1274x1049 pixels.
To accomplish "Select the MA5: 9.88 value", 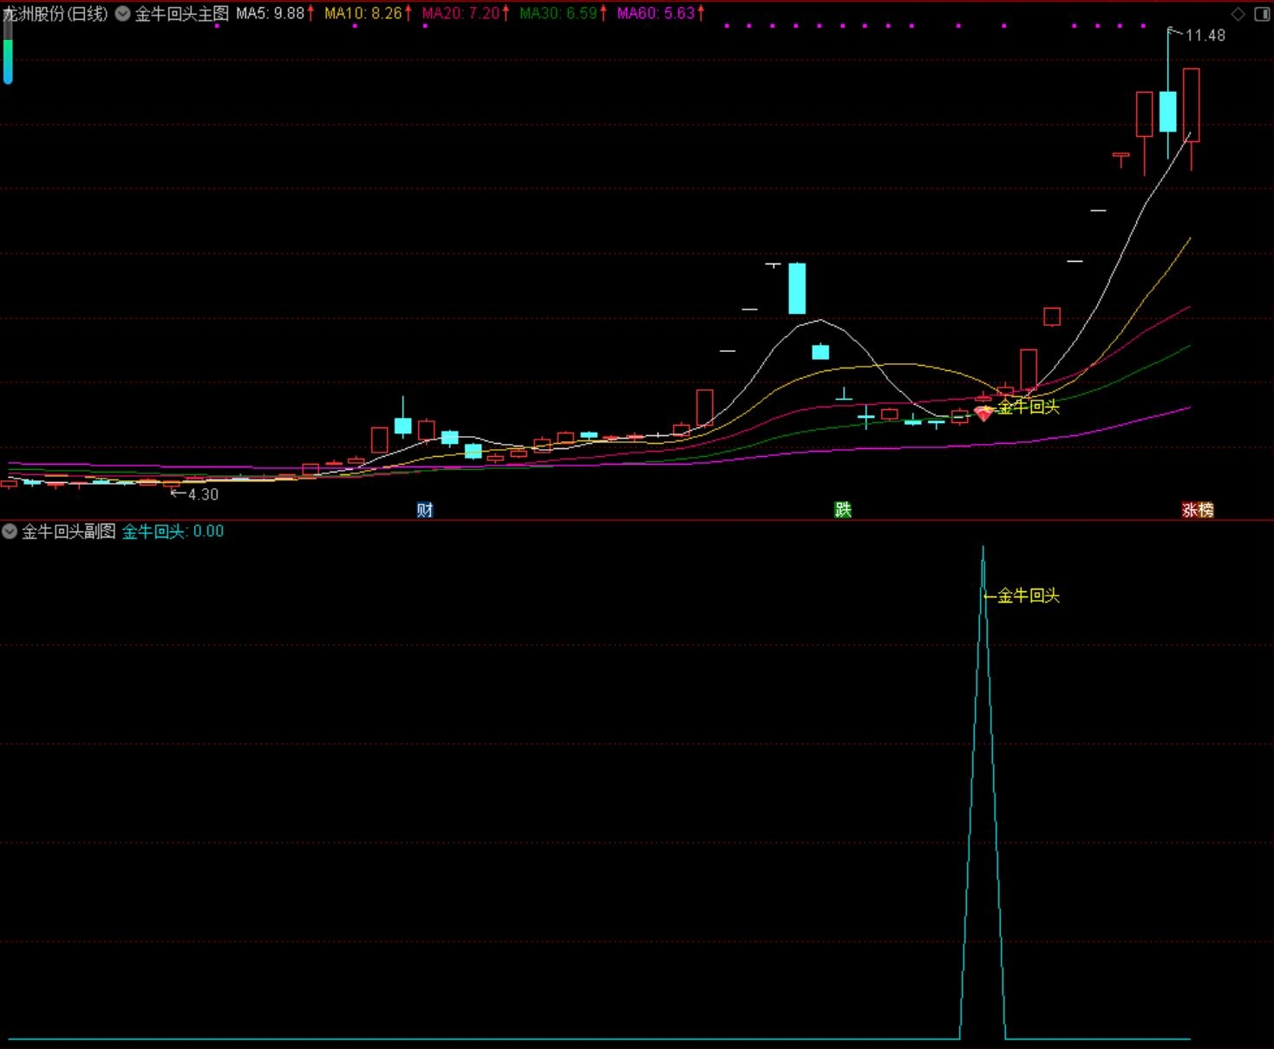I will 271,14.
